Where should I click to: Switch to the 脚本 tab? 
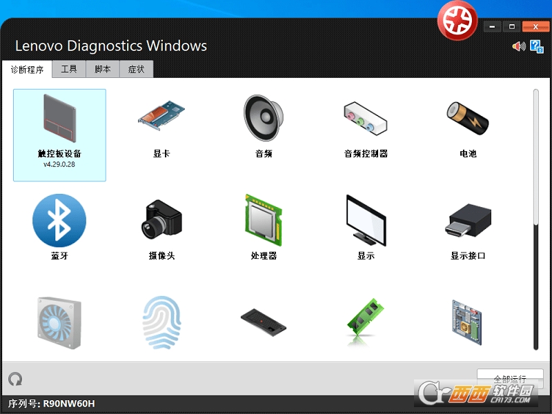click(x=103, y=69)
